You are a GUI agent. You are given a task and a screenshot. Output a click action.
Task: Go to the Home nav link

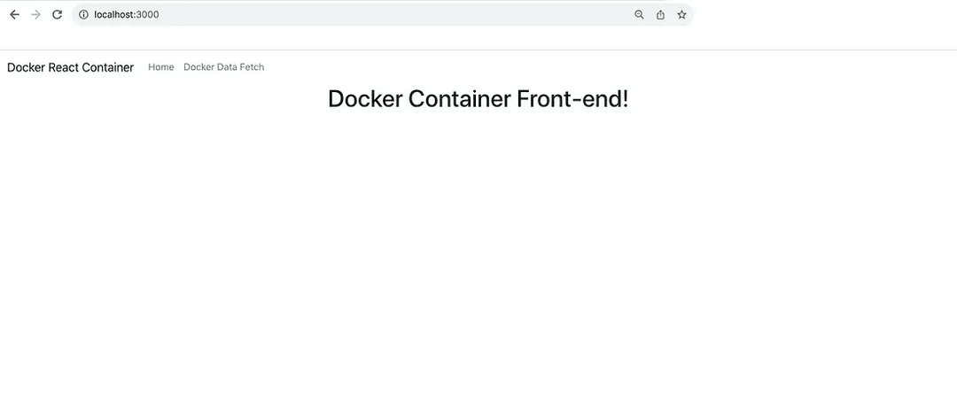pos(161,67)
